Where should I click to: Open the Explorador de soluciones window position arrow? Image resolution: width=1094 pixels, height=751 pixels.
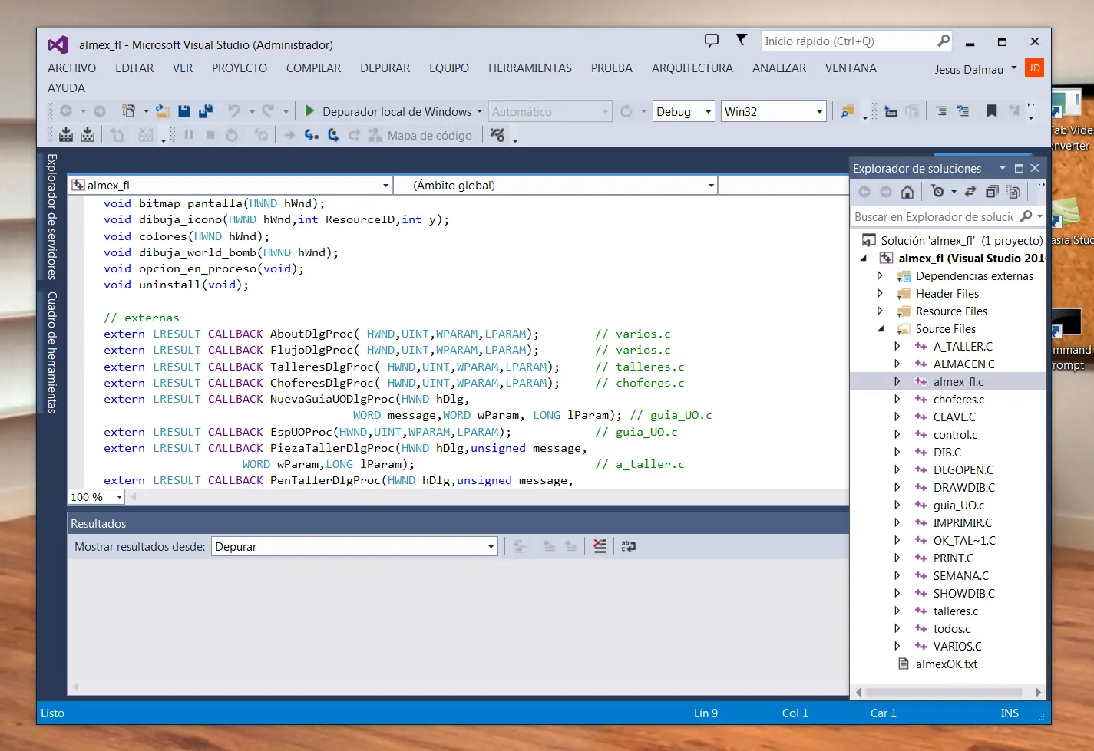(1002, 168)
